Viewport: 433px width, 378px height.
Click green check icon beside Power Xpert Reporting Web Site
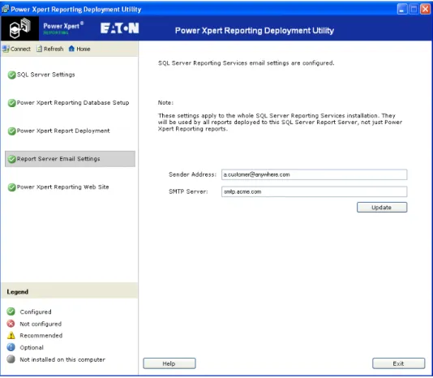(12, 187)
